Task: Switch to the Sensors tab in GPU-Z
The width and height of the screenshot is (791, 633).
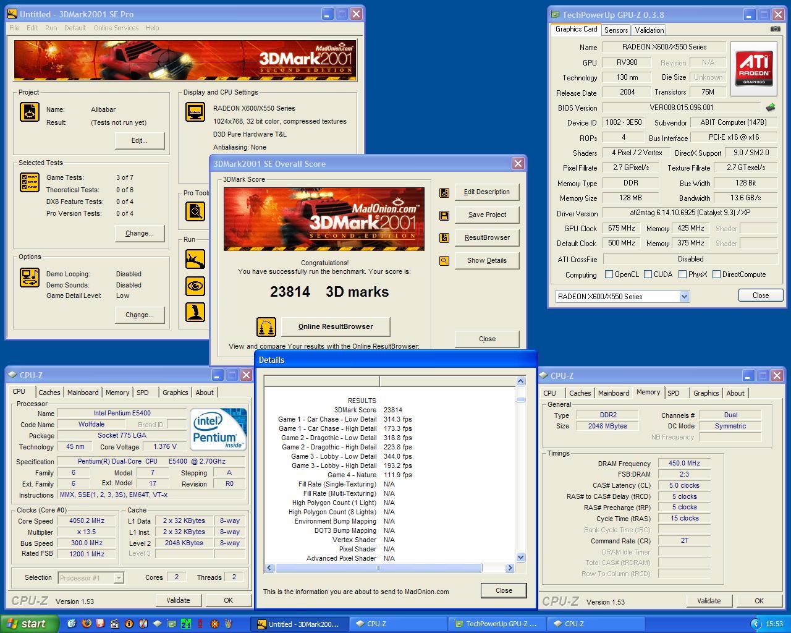Action: (616, 30)
